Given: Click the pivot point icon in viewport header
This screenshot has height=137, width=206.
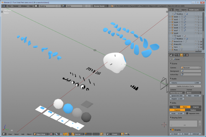Looking at the screenshot, I should 56,134.
